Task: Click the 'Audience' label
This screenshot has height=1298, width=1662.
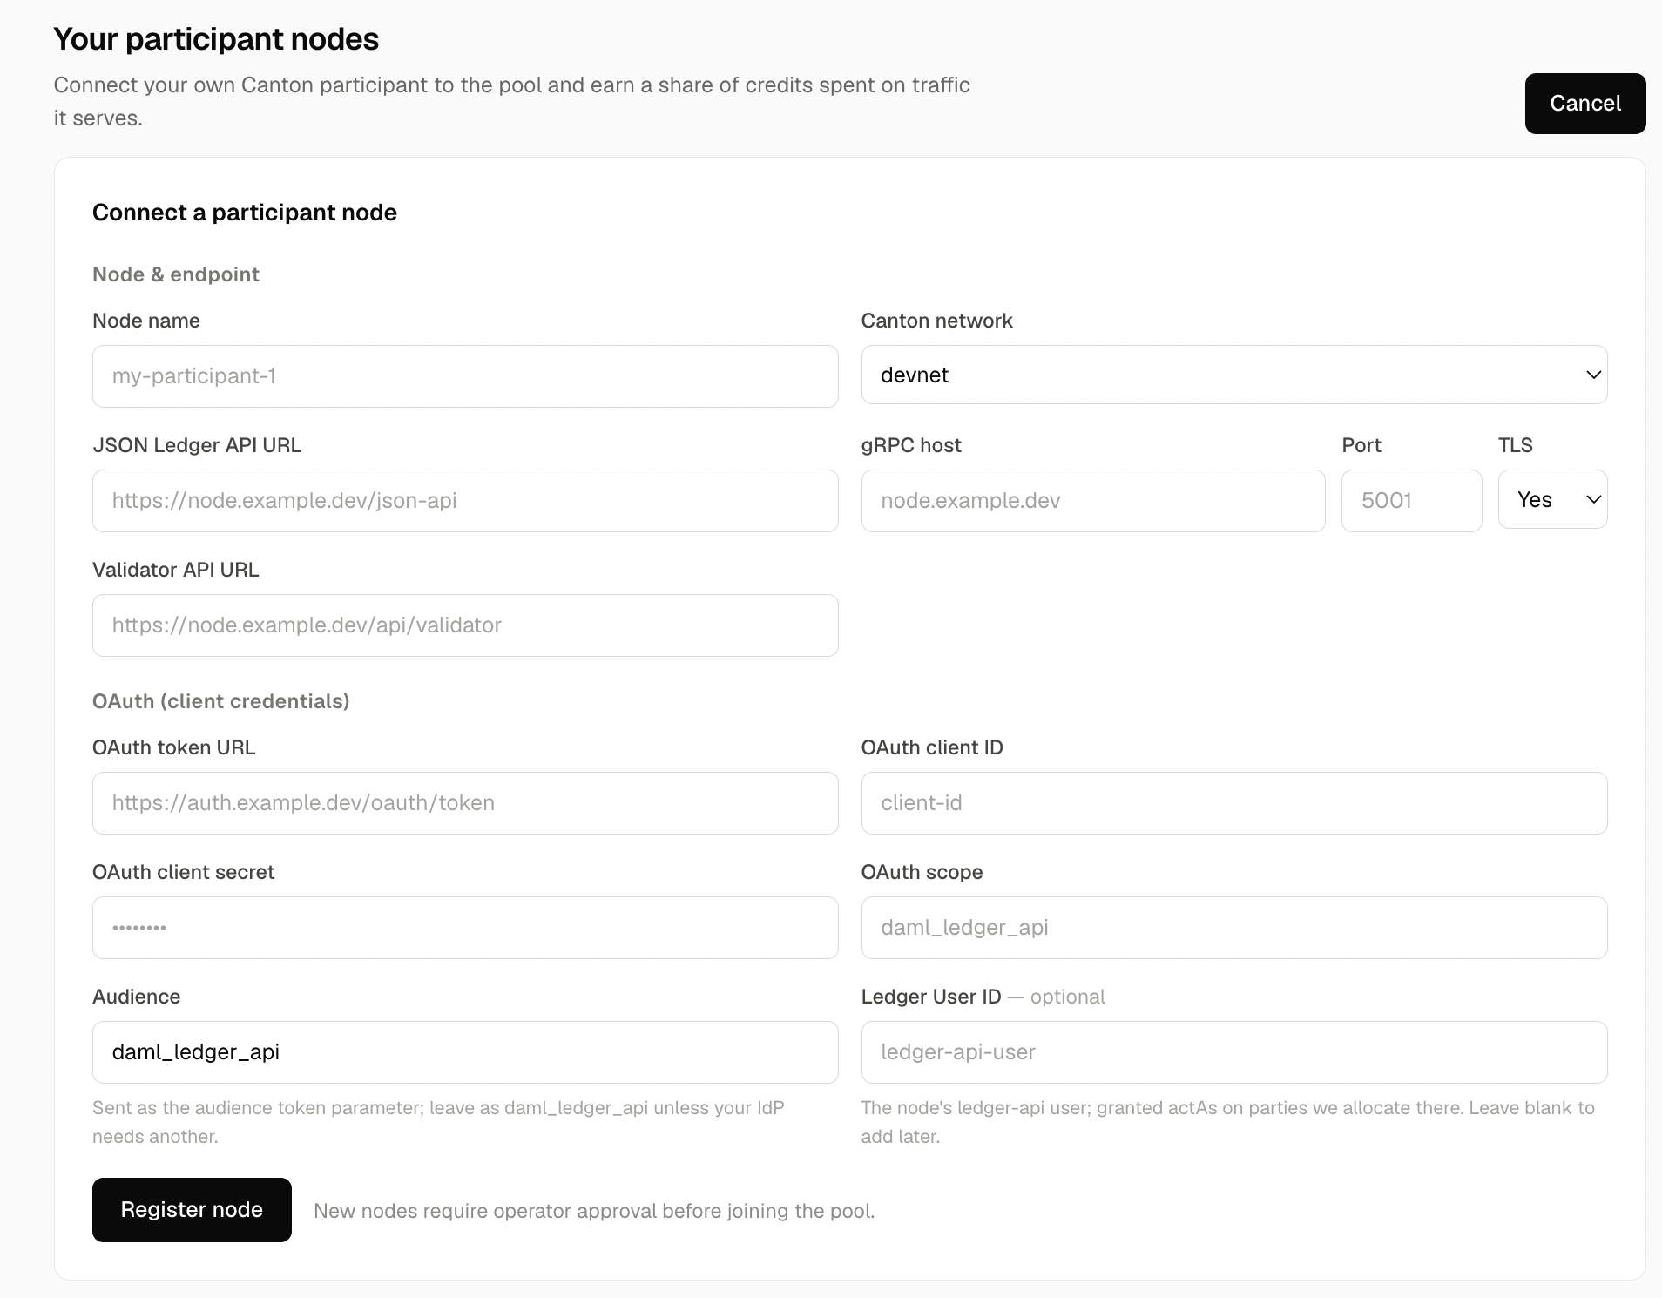Action: (137, 997)
